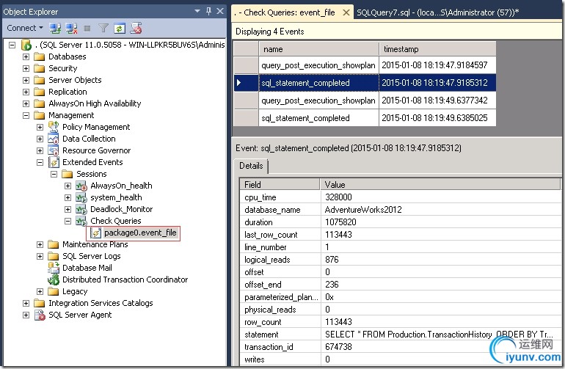This screenshot has width=565, height=369.
Task: Select event with timestamp 18:19:49.6377342
Action: pyautogui.click(x=365, y=101)
